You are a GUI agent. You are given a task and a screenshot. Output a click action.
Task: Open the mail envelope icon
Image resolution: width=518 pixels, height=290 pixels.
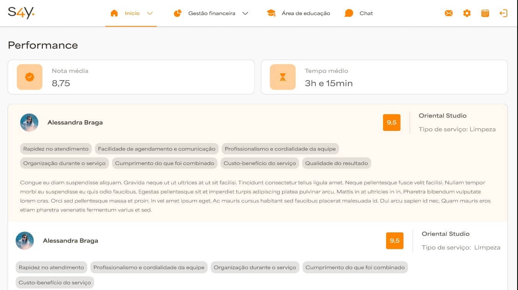pyautogui.click(x=448, y=13)
